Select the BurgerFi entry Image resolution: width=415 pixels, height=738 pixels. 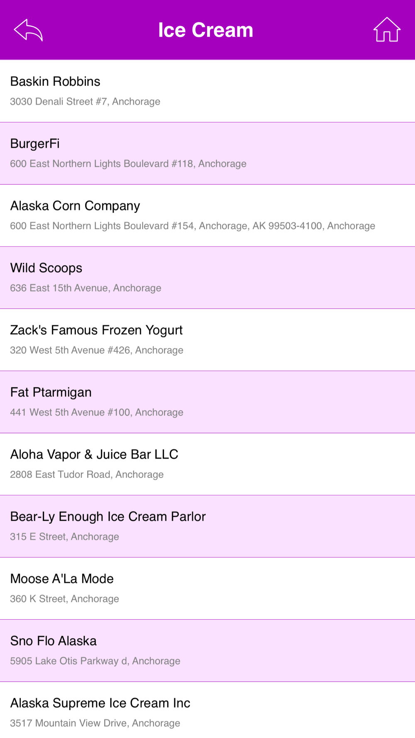tap(207, 153)
